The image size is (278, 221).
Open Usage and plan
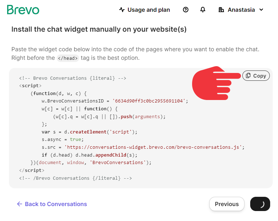click(x=144, y=10)
